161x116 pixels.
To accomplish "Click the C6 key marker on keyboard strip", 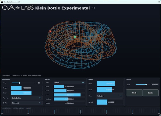I will (133, 112).
